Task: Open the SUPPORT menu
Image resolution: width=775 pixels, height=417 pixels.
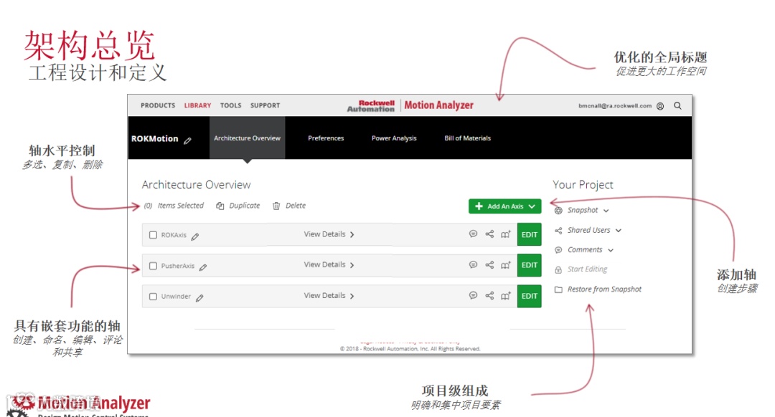Action: click(265, 105)
